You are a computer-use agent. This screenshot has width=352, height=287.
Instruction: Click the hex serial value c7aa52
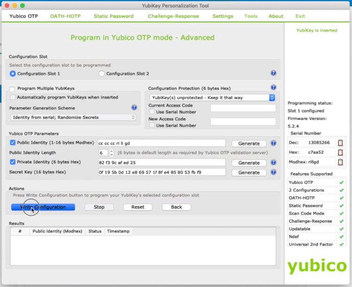316,152
